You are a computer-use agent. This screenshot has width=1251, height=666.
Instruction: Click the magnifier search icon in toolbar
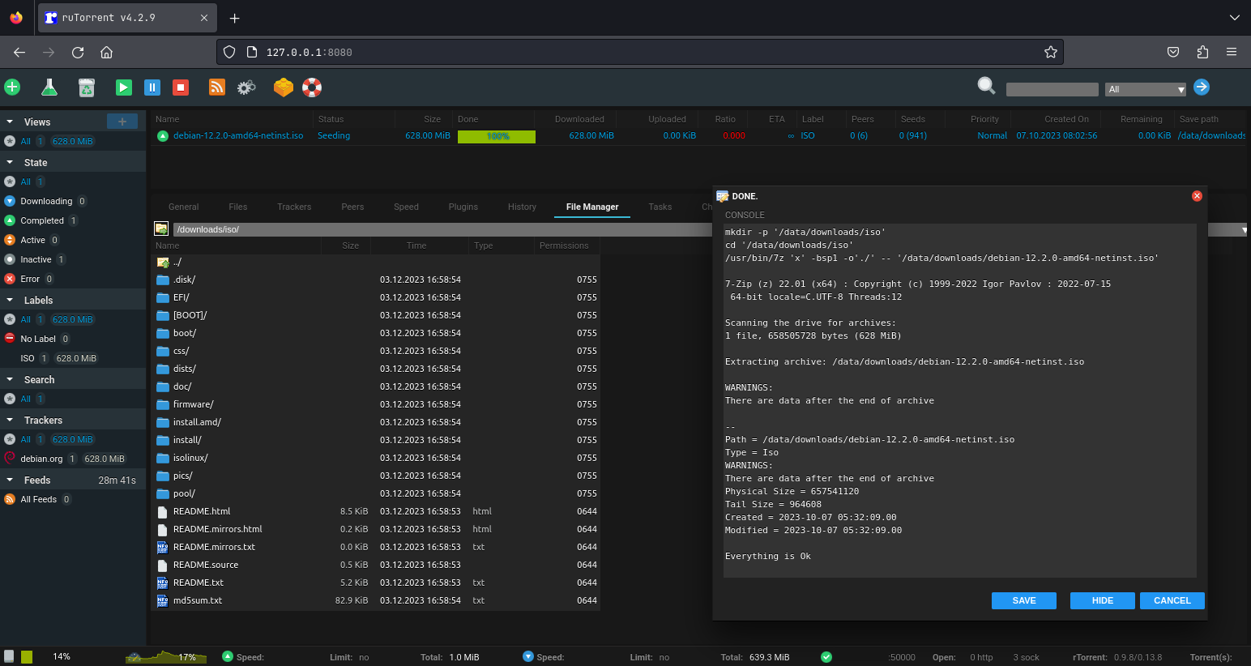coord(986,86)
